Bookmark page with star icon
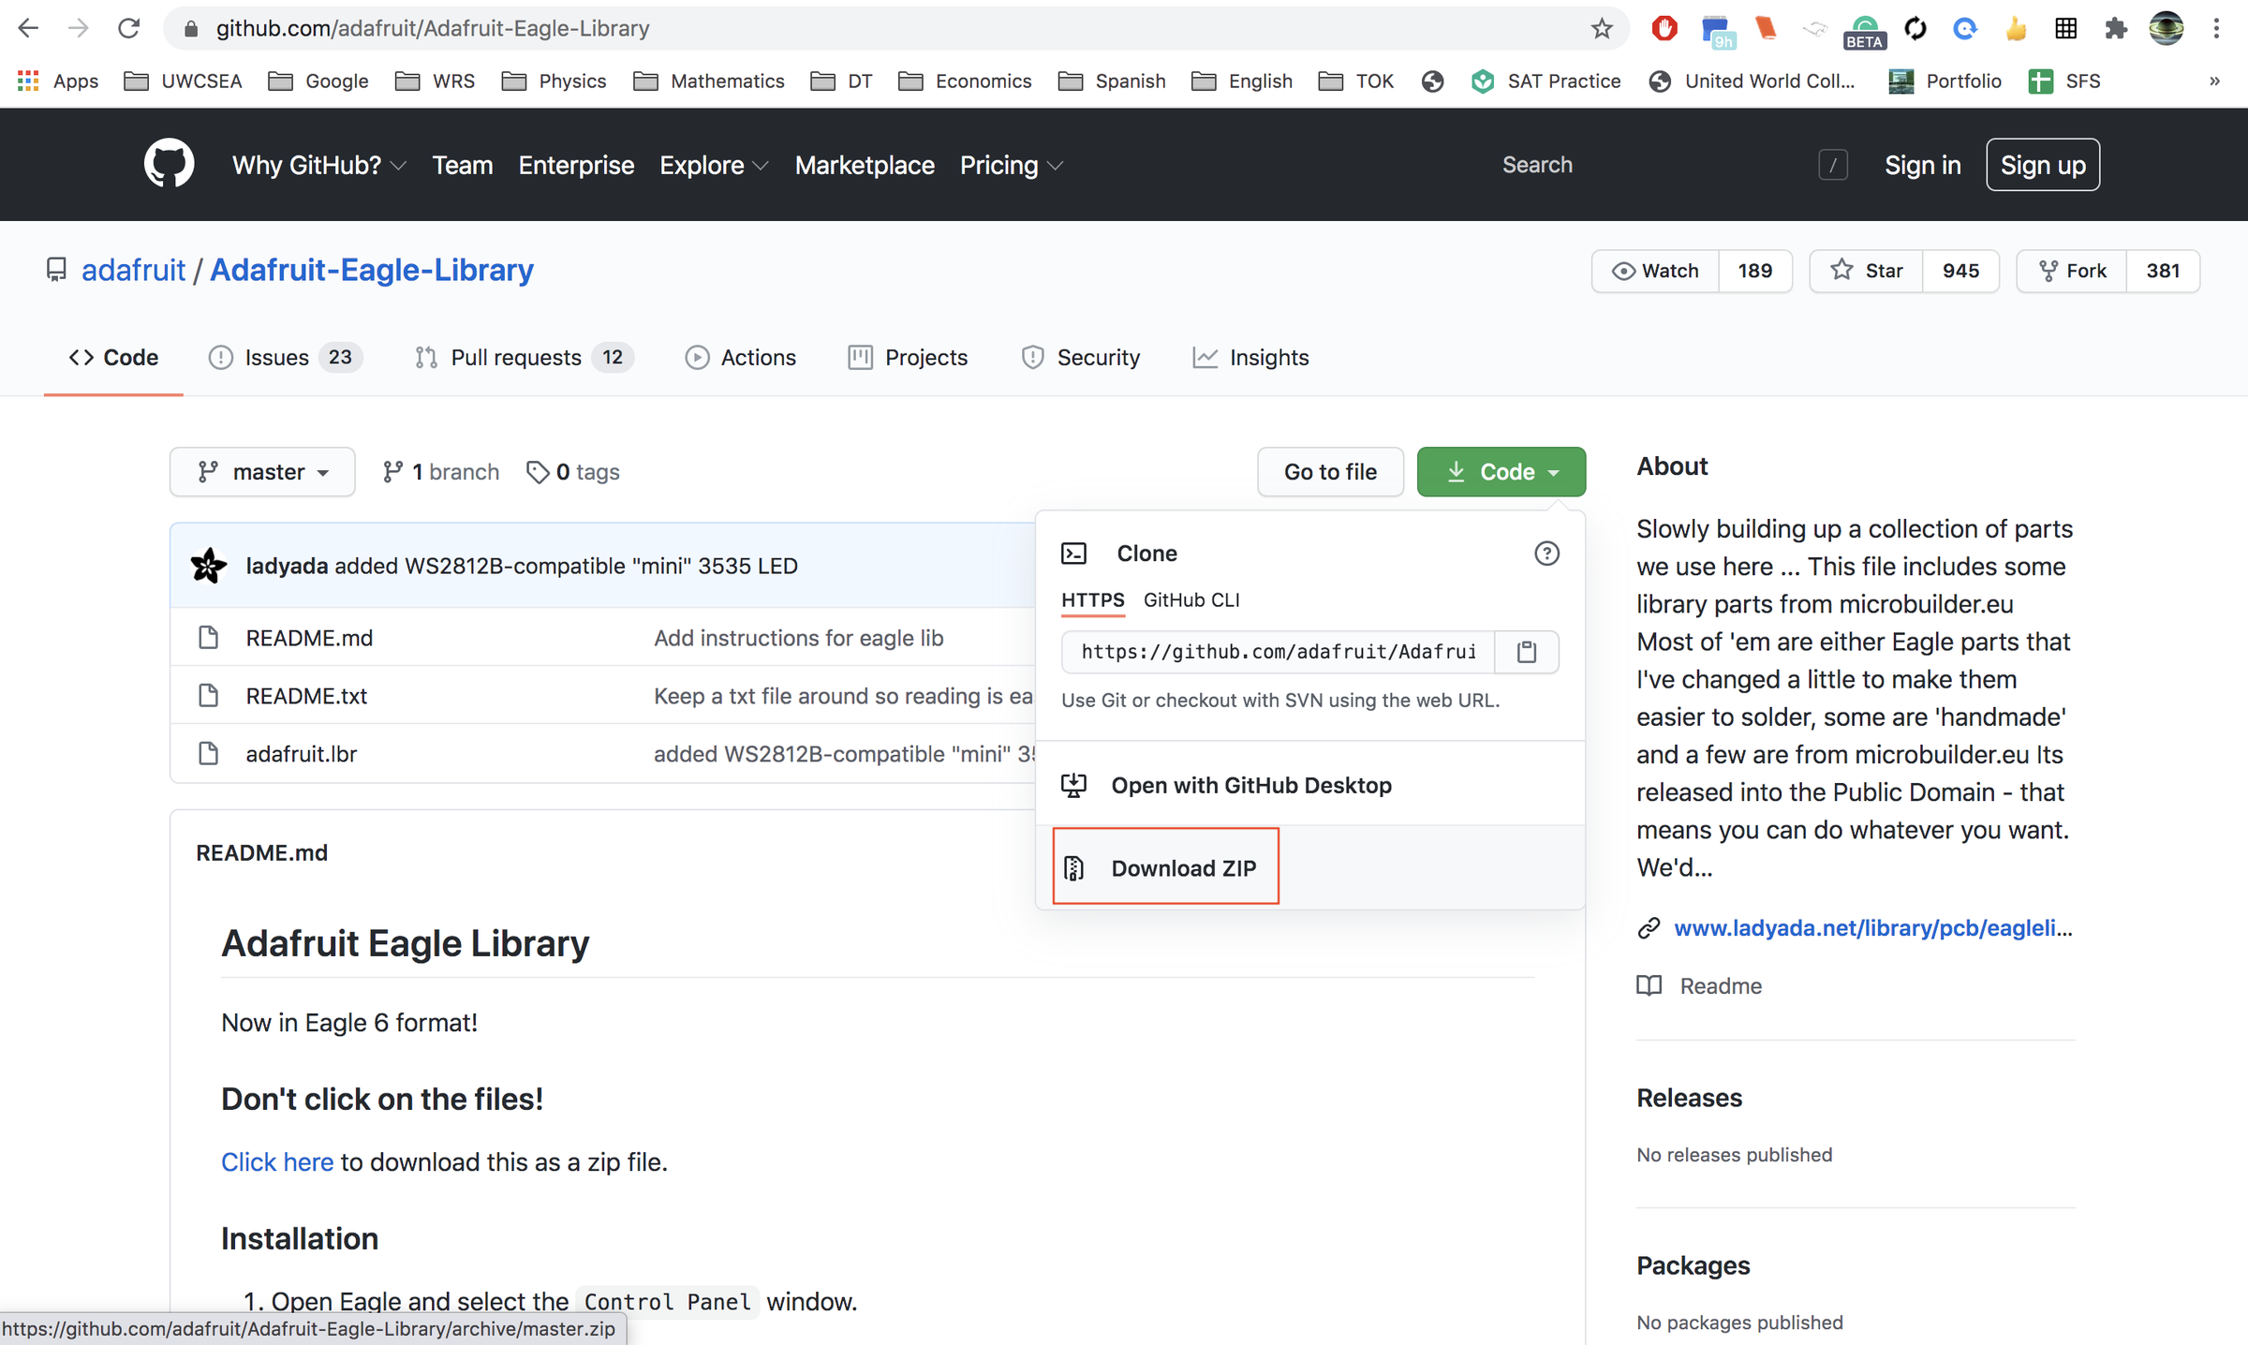 (1601, 28)
